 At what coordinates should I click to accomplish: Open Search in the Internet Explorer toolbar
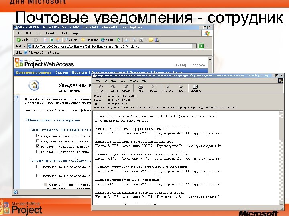71,40
